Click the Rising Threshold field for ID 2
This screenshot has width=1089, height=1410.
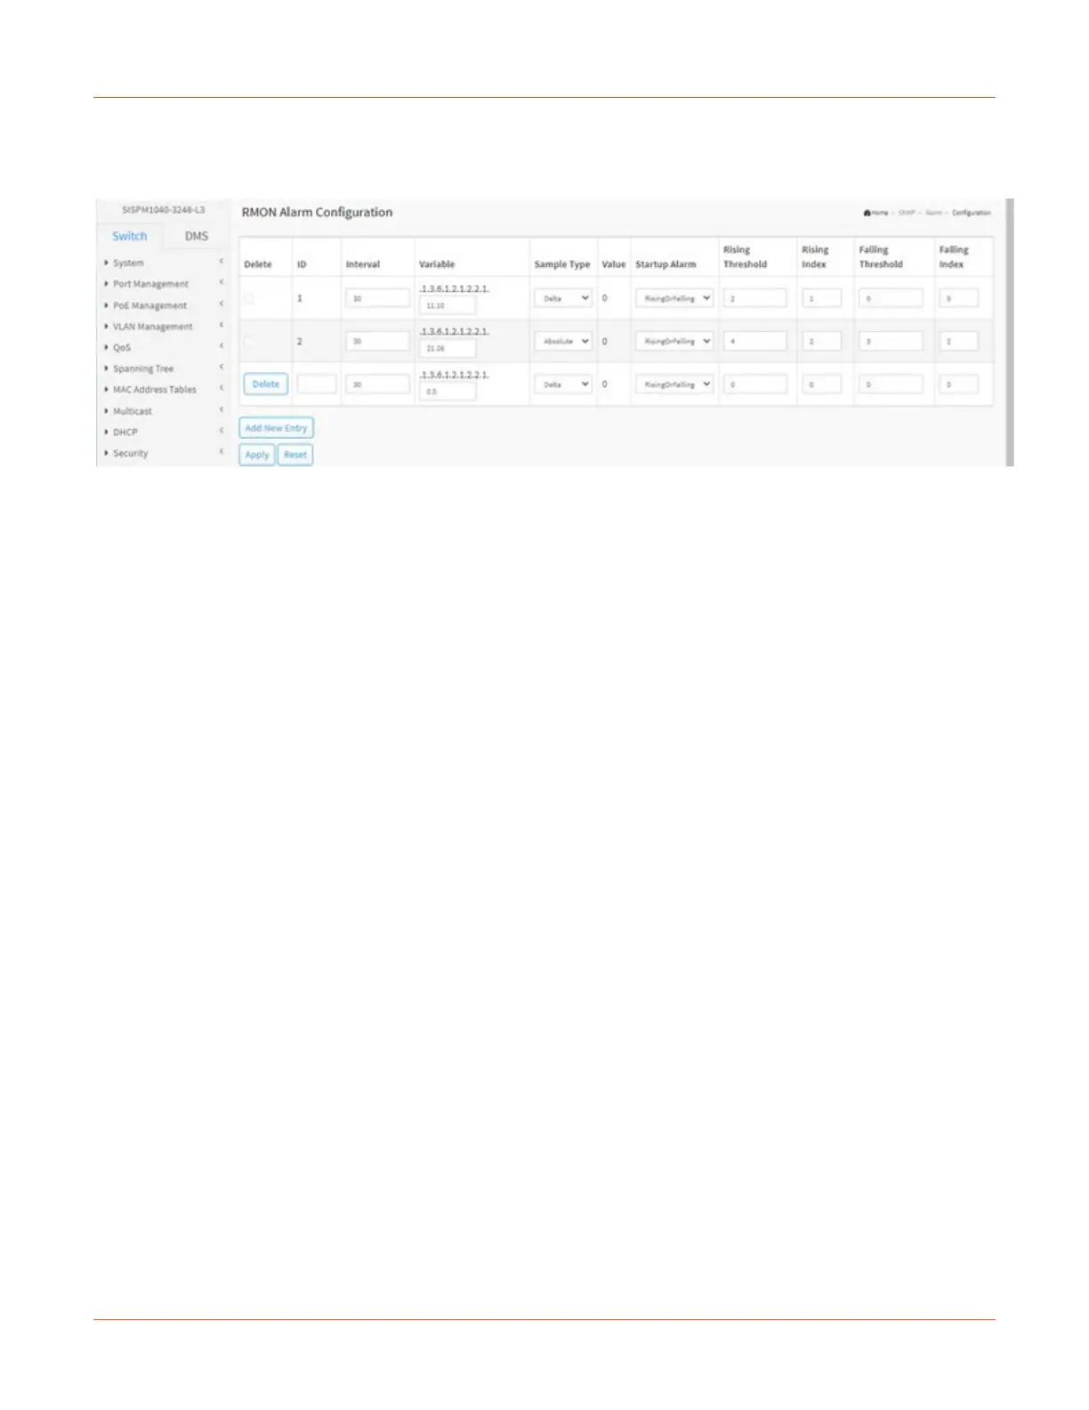(755, 341)
